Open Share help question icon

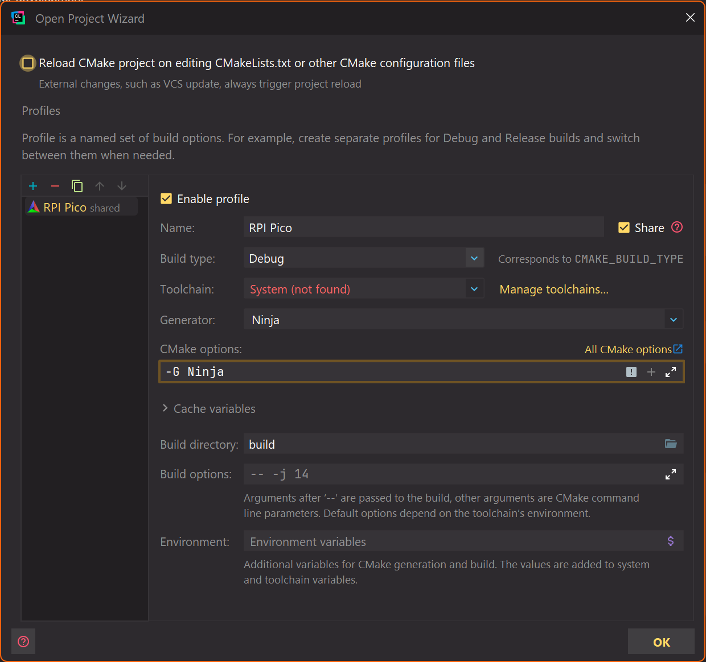677,227
